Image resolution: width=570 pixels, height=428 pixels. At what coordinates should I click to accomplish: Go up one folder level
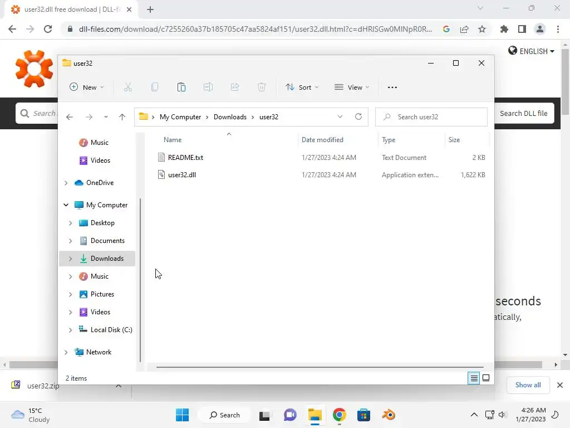(x=122, y=117)
